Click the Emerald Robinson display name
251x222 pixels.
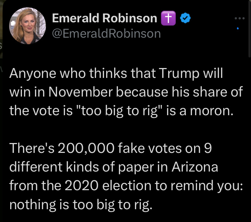tap(104, 18)
